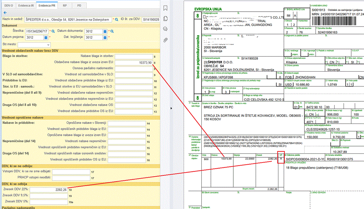Open calendar picker for Datum dokumenta
Image resolution: width=364 pixels, height=209 pixels.
pos(105,31)
